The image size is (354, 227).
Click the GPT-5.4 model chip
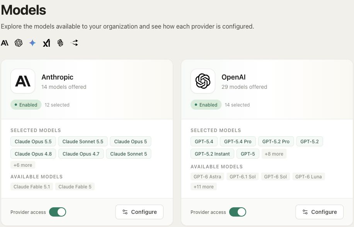pos(204,141)
